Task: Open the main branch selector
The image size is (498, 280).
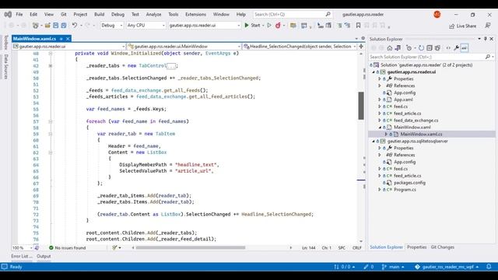Action: click(x=394, y=267)
